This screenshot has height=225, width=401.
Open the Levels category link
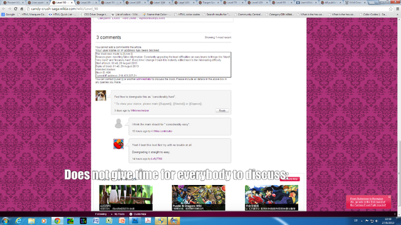coord(116,18)
